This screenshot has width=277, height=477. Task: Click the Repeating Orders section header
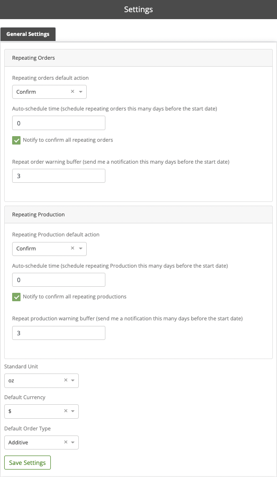pos(138,58)
